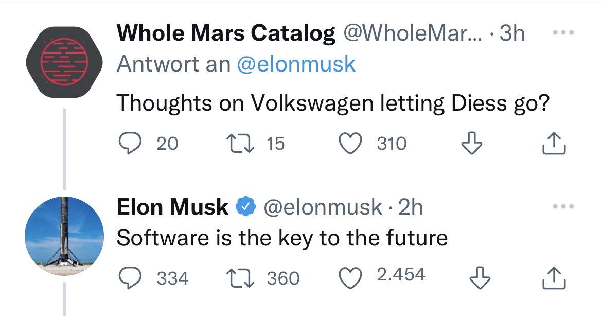Open the 'Software is the key' tweet
The image size is (602, 316).
[282, 238]
